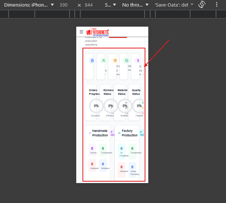Click the Factory Production title
The height and width of the screenshot is (203, 226).
pos(130,133)
